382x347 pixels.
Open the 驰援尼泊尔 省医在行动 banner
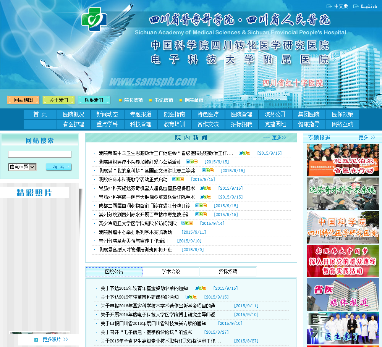(x=343, y=160)
